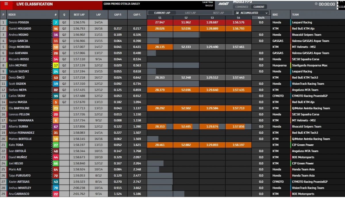Screen dimensions: 345x198
Task: Click Foggia's red S1 time 27.947
Action: 160,22
